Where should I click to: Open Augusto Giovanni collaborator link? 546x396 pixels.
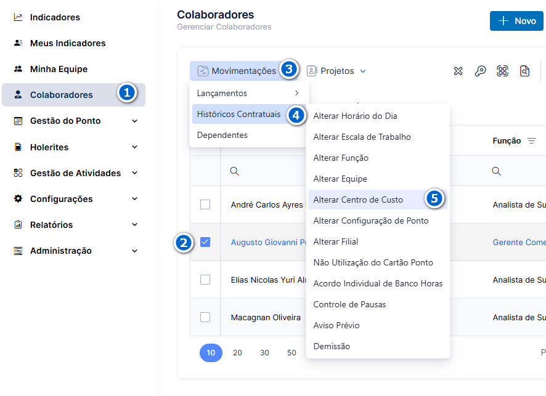pos(268,242)
